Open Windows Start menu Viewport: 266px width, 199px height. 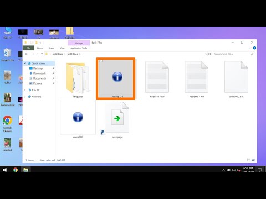click(4, 170)
